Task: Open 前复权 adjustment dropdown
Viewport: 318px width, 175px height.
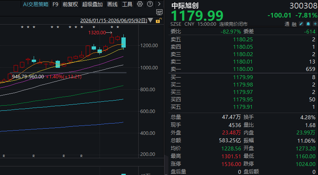Action: 70,4
